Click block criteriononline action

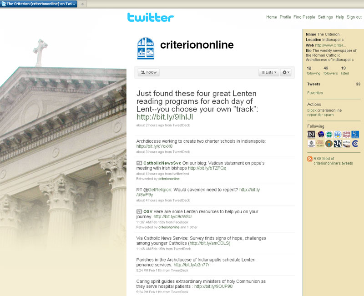tap(324, 110)
